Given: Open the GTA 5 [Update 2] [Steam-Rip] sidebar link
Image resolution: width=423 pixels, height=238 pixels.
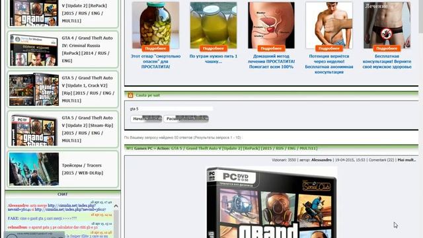Looking at the screenshot, I should [x=87, y=130].
